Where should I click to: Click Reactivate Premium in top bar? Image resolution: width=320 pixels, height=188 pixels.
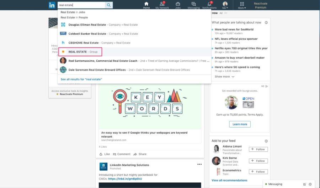click(261, 6)
